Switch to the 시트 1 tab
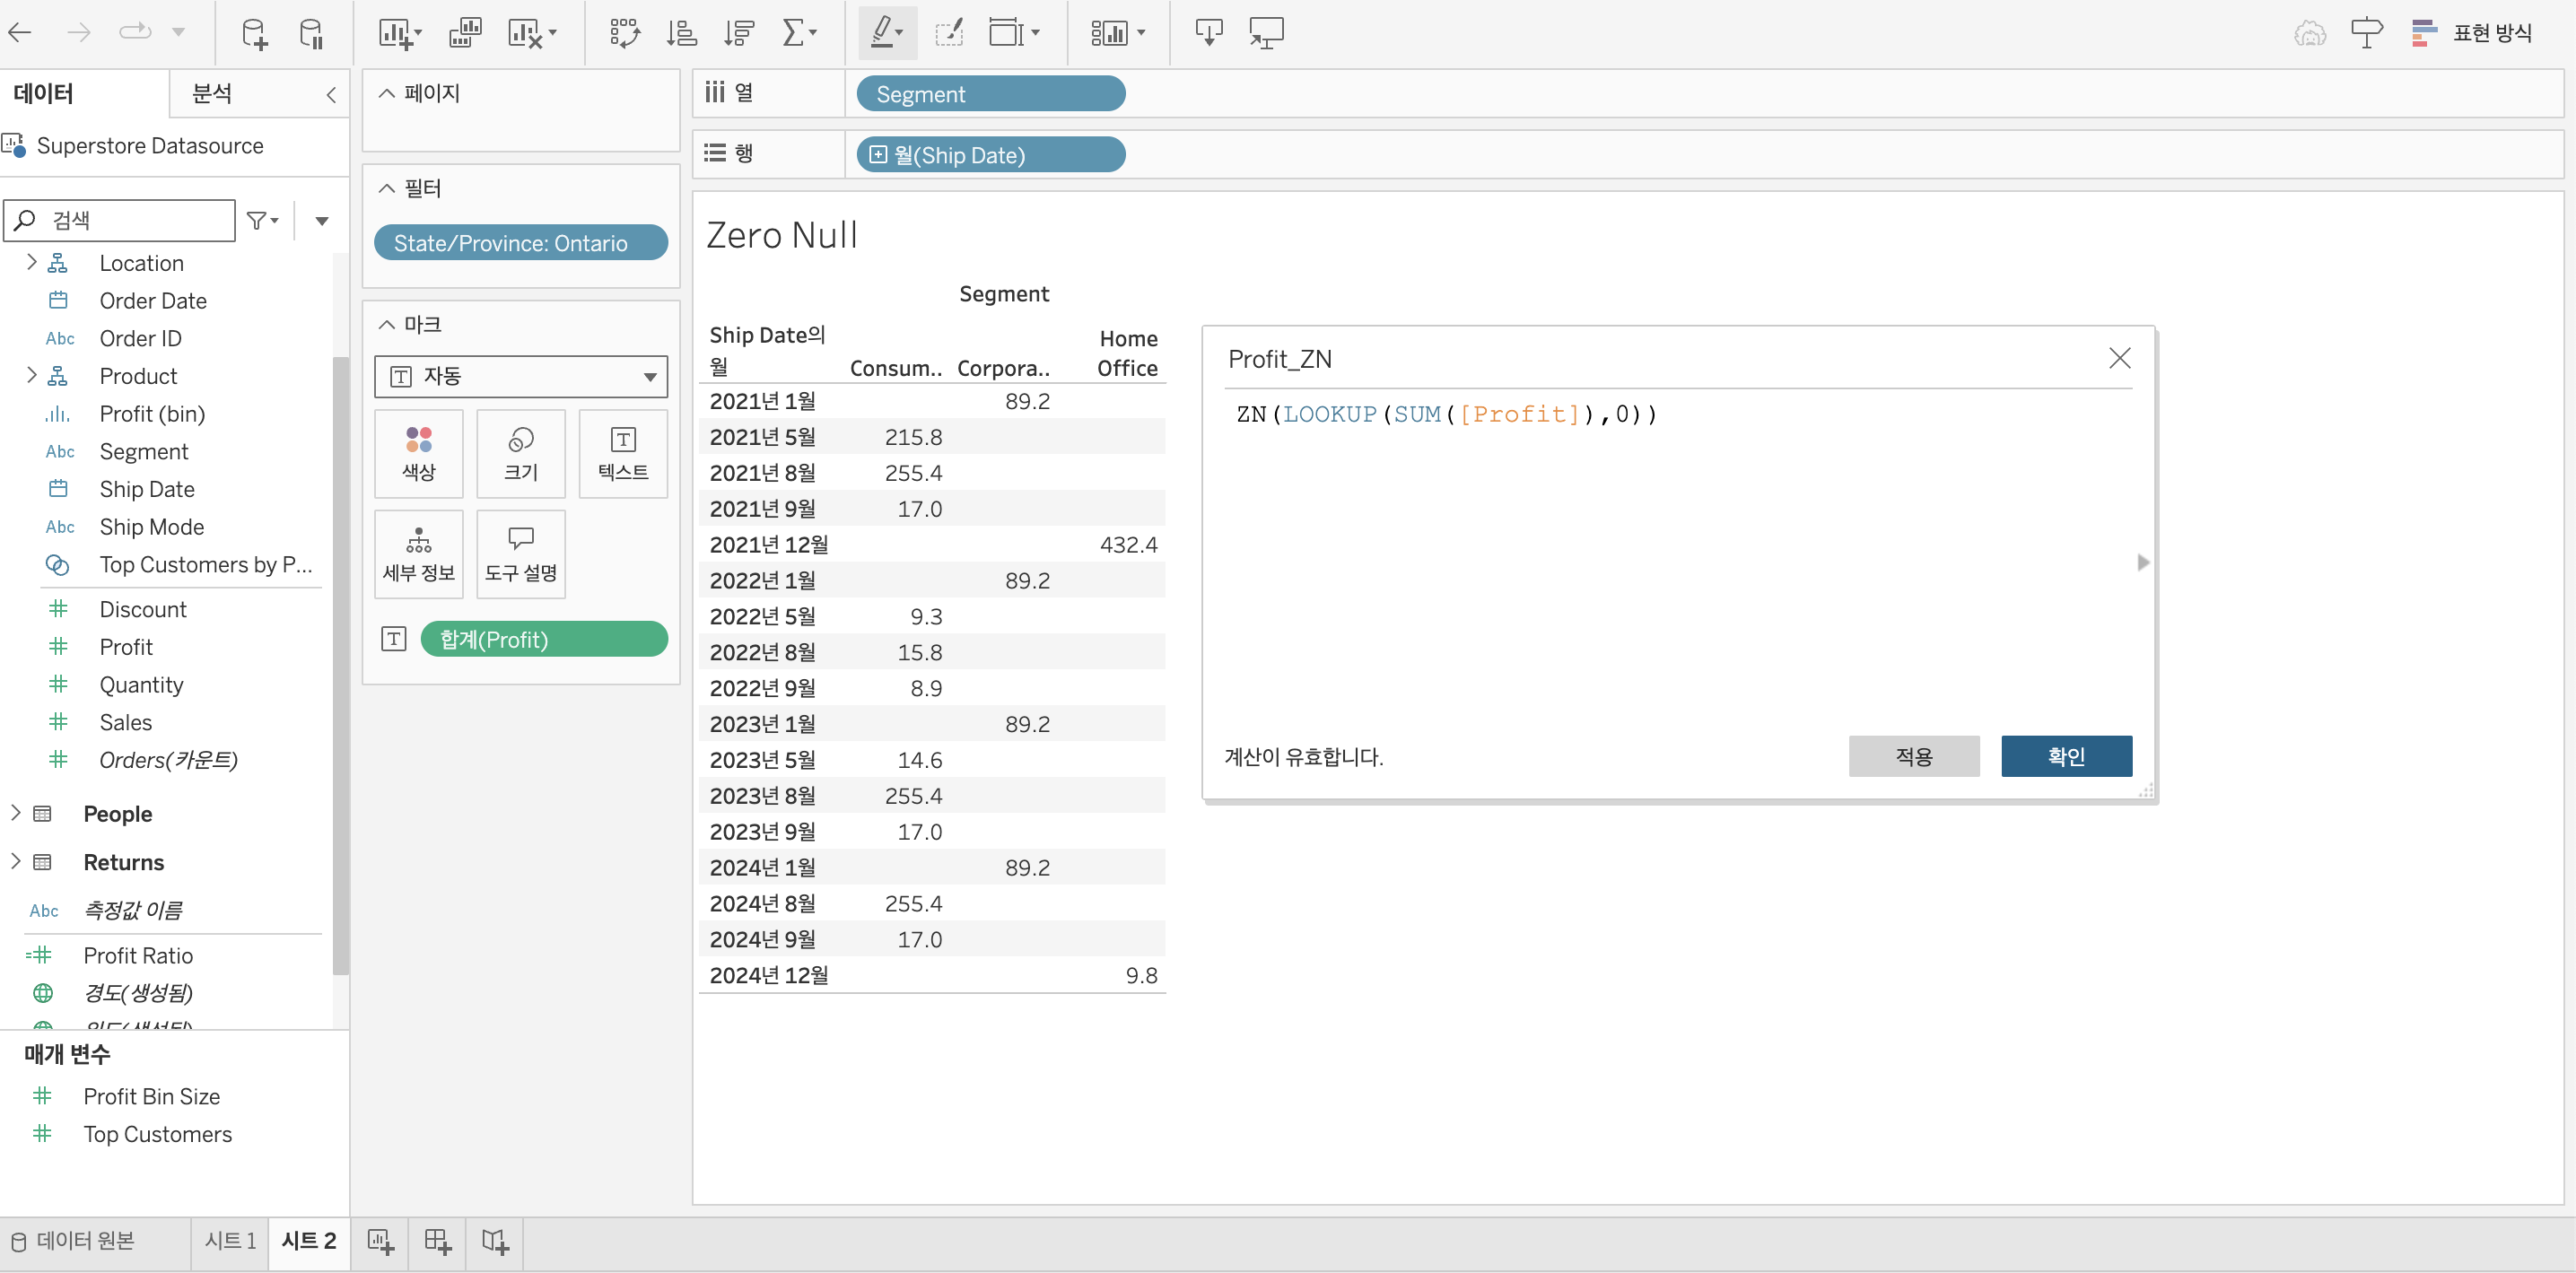The width and height of the screenshot is (2576, 1273). click(230, 1240)
